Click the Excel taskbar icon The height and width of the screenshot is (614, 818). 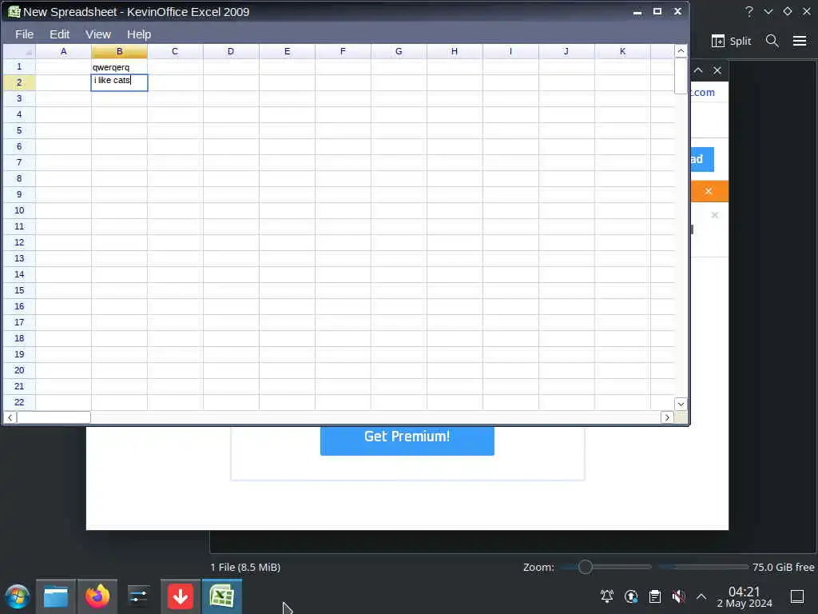tap(222, 596)
